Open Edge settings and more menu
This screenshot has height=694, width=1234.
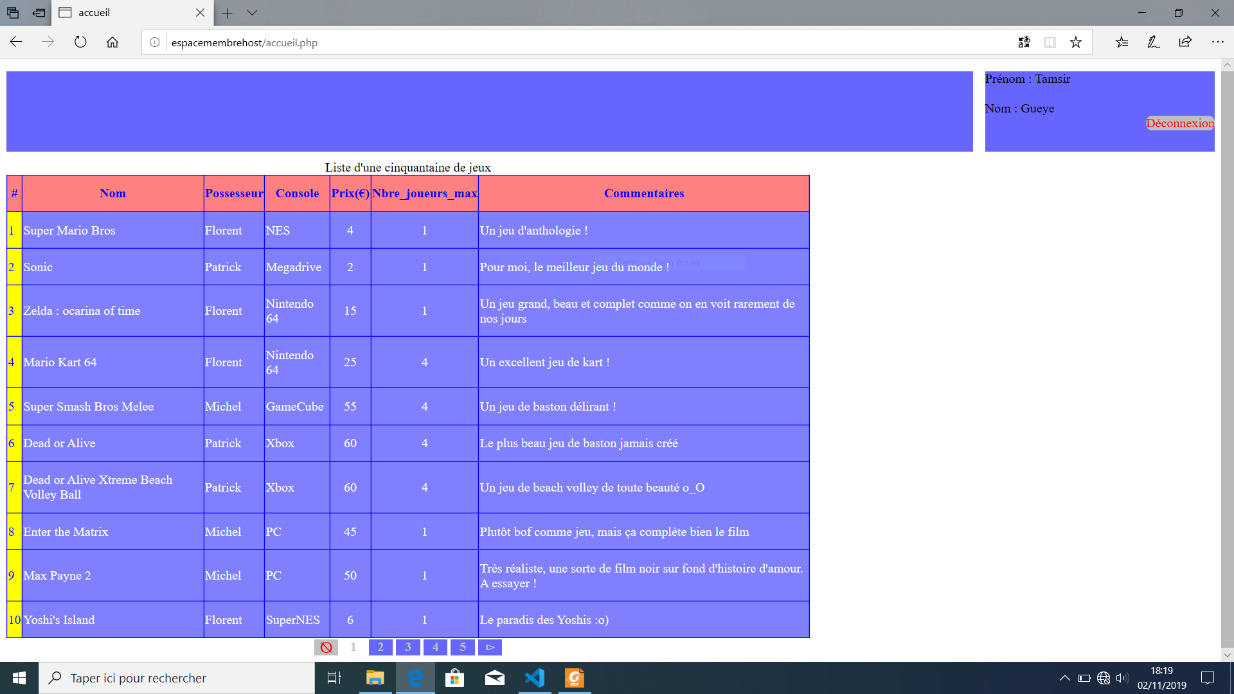coord(1217,42)
